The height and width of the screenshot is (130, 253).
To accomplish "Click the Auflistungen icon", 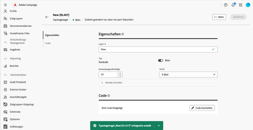I will (5, 127).
